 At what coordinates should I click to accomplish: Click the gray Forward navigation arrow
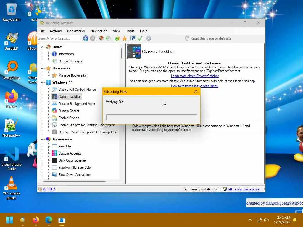click(x=93, y=38)
